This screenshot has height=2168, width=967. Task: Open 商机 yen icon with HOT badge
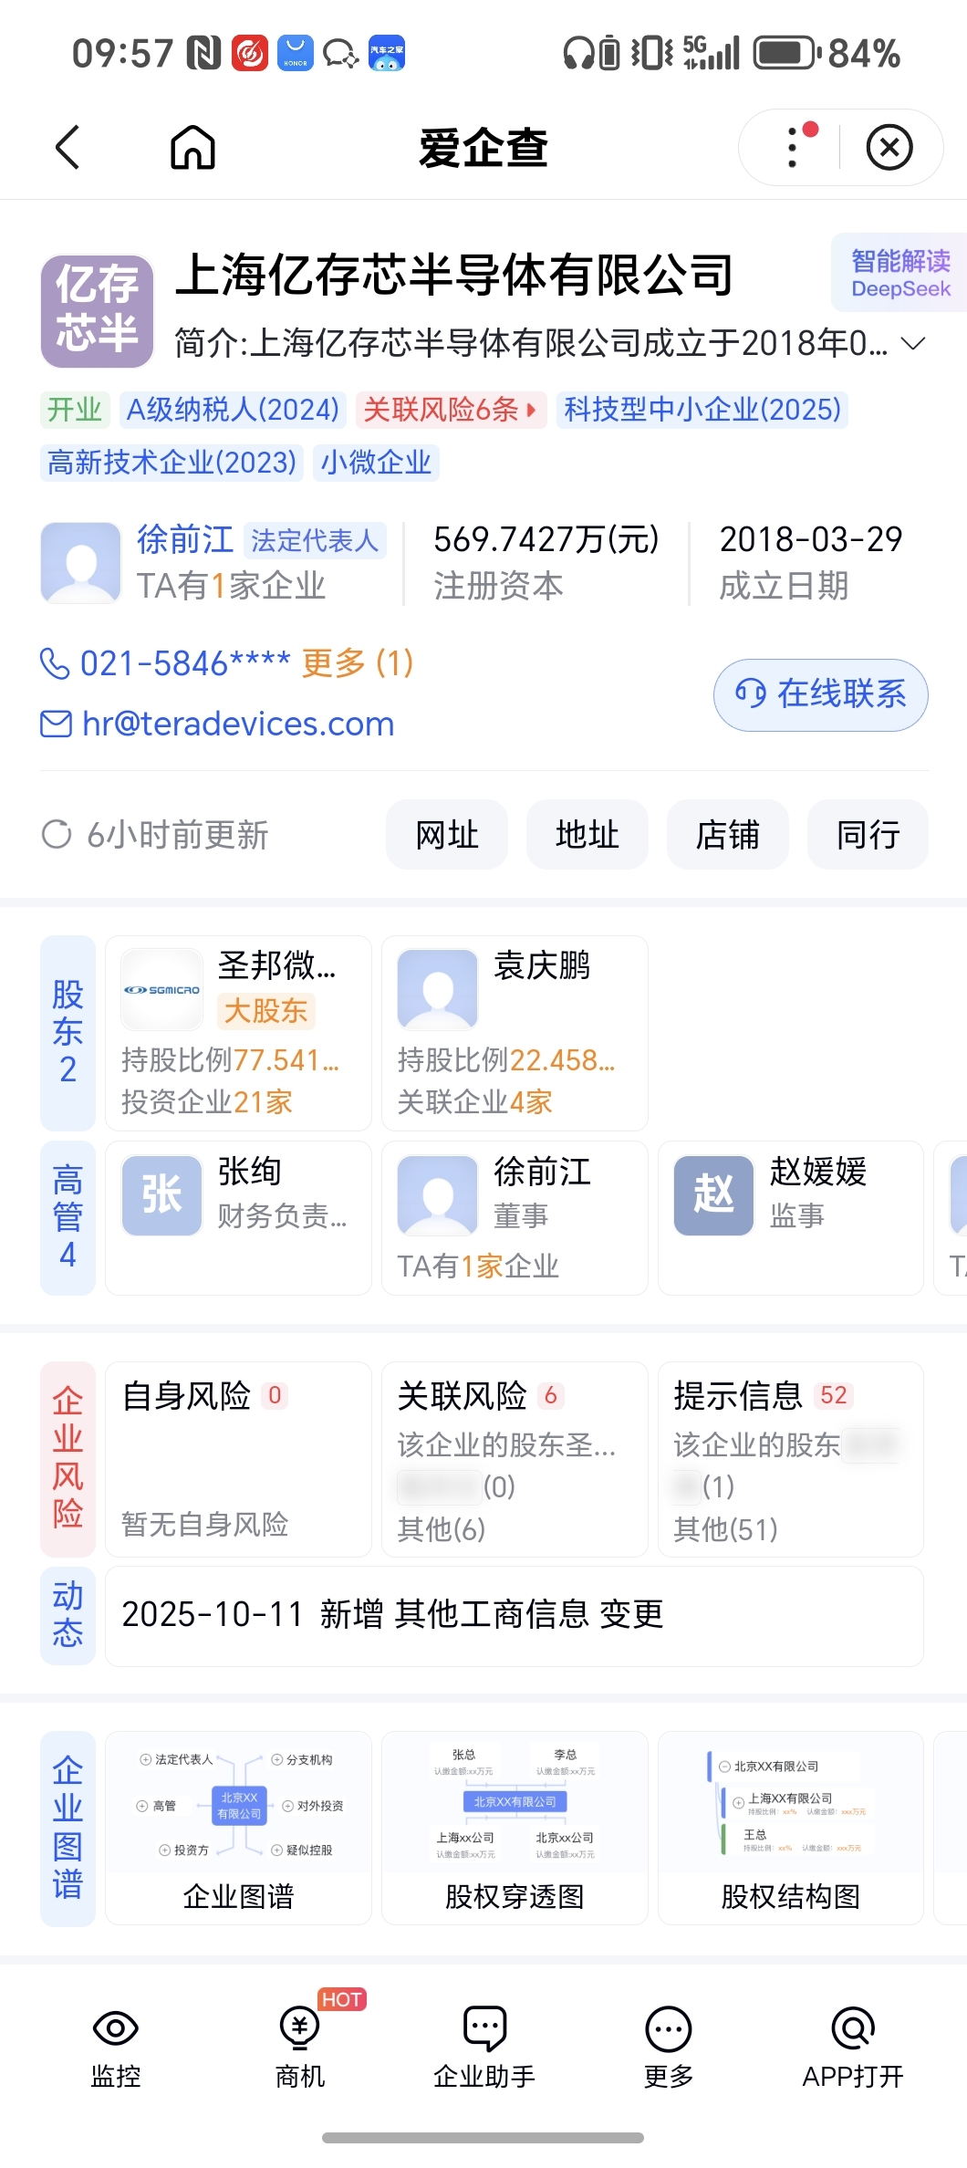tap(300, 2028)
